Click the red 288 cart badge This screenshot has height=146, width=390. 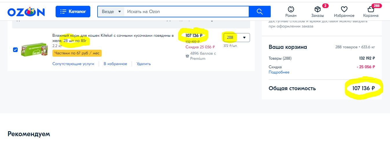tap(377, 6)
